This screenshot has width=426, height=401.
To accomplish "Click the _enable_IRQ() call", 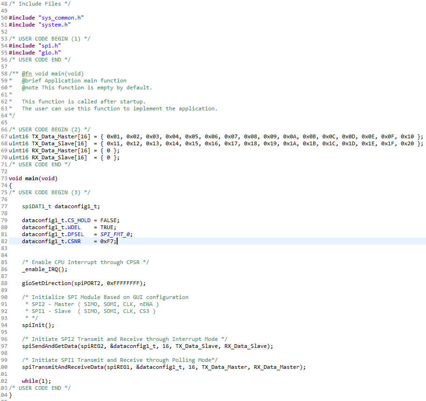I will point(44,269).
